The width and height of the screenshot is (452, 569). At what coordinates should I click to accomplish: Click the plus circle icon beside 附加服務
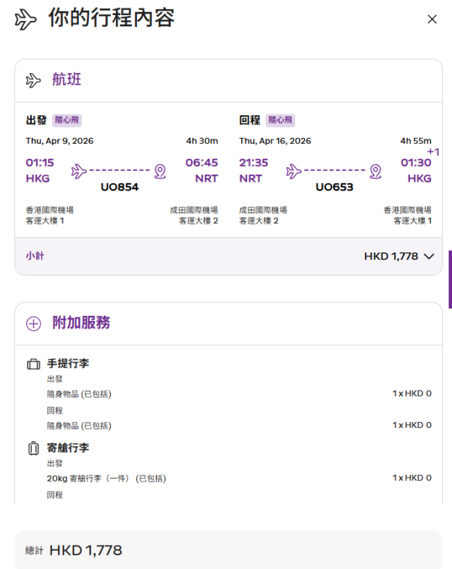click(x=33, y=324)
